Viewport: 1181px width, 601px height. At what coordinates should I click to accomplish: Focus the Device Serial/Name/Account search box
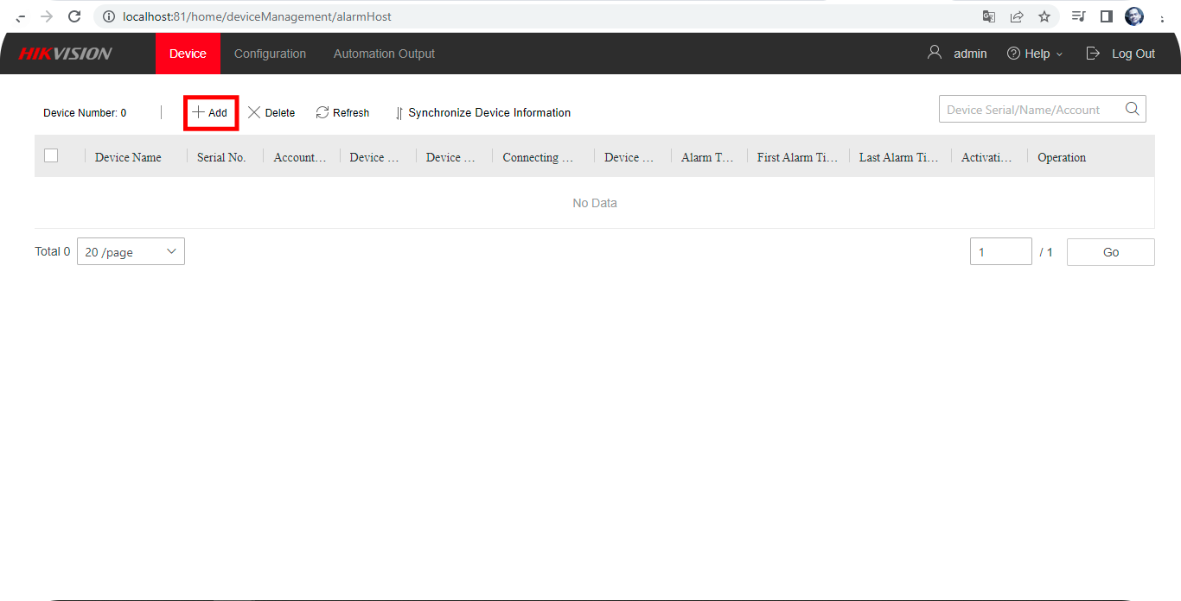click(1029, 110)
